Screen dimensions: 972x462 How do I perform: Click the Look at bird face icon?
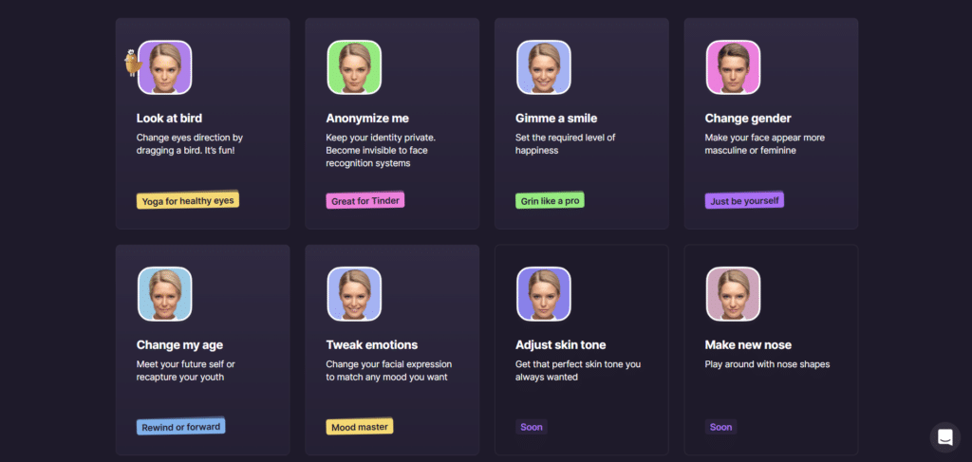pyautogui.click(x=165, y=67)
